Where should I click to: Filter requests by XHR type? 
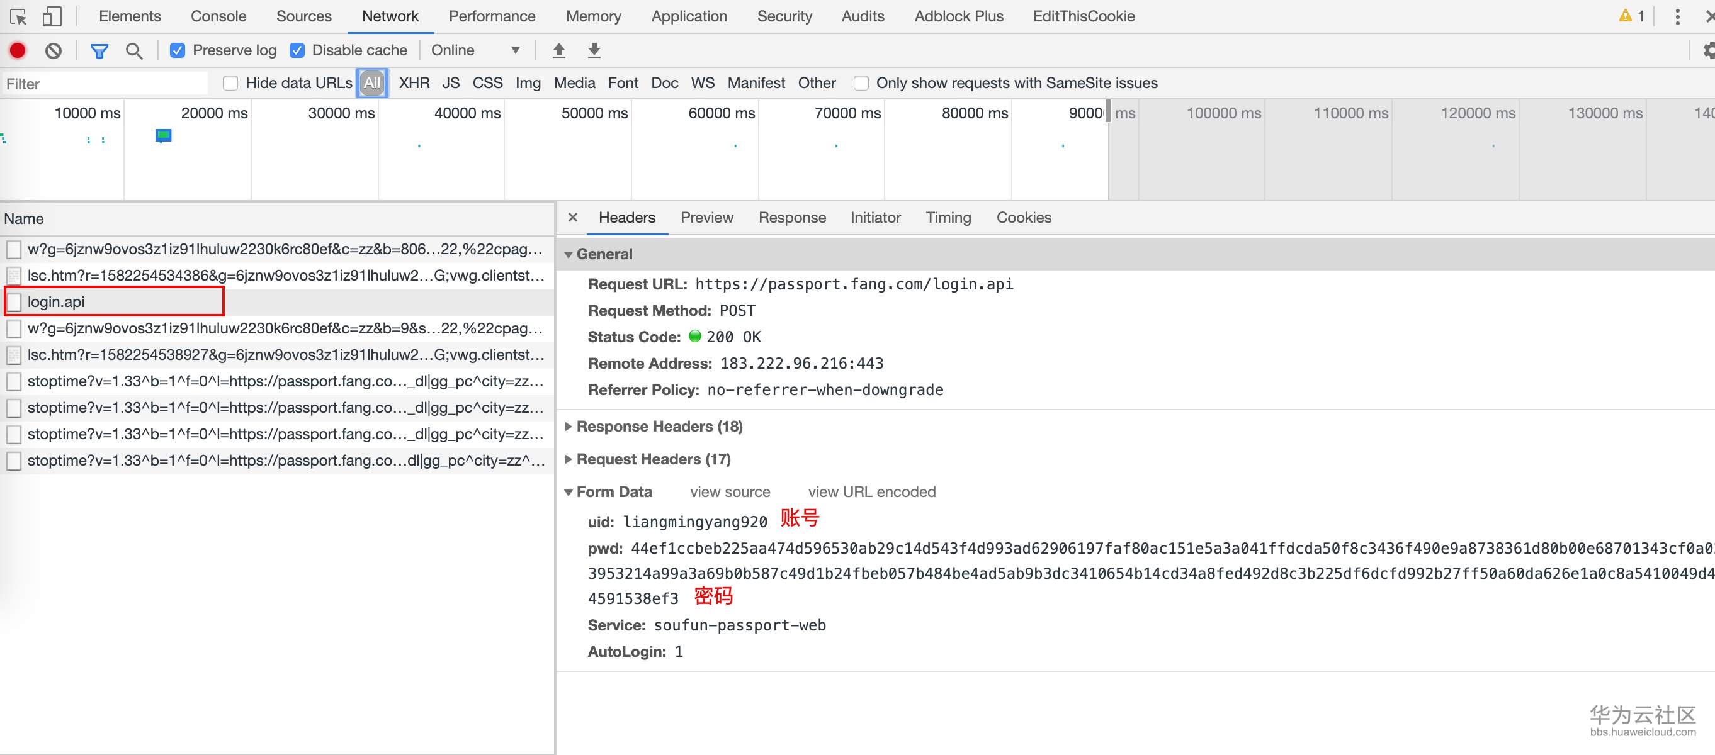click(x=414, y=83)
